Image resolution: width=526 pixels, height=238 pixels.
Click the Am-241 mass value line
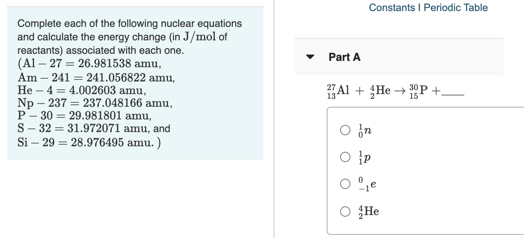(96, 77)
